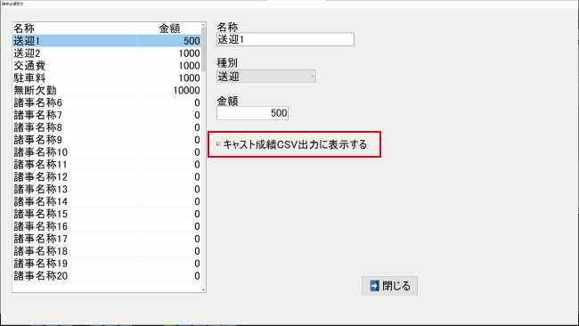The height and width of the screenshot is (326, 579).
Task: Select the 諸事名称7 row
Action: click(107, 115)
